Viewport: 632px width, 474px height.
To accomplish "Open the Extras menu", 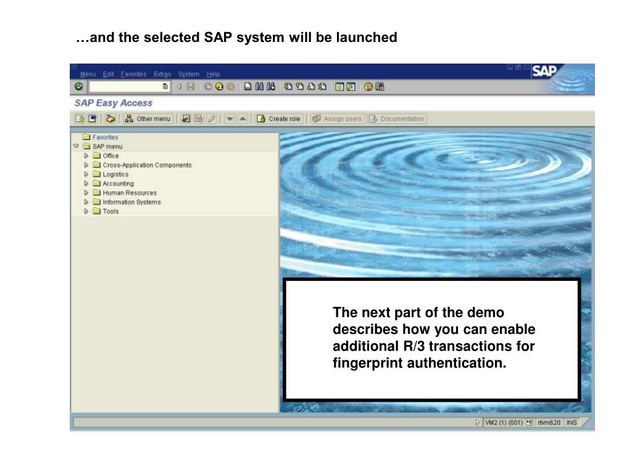I will point(162,74).
